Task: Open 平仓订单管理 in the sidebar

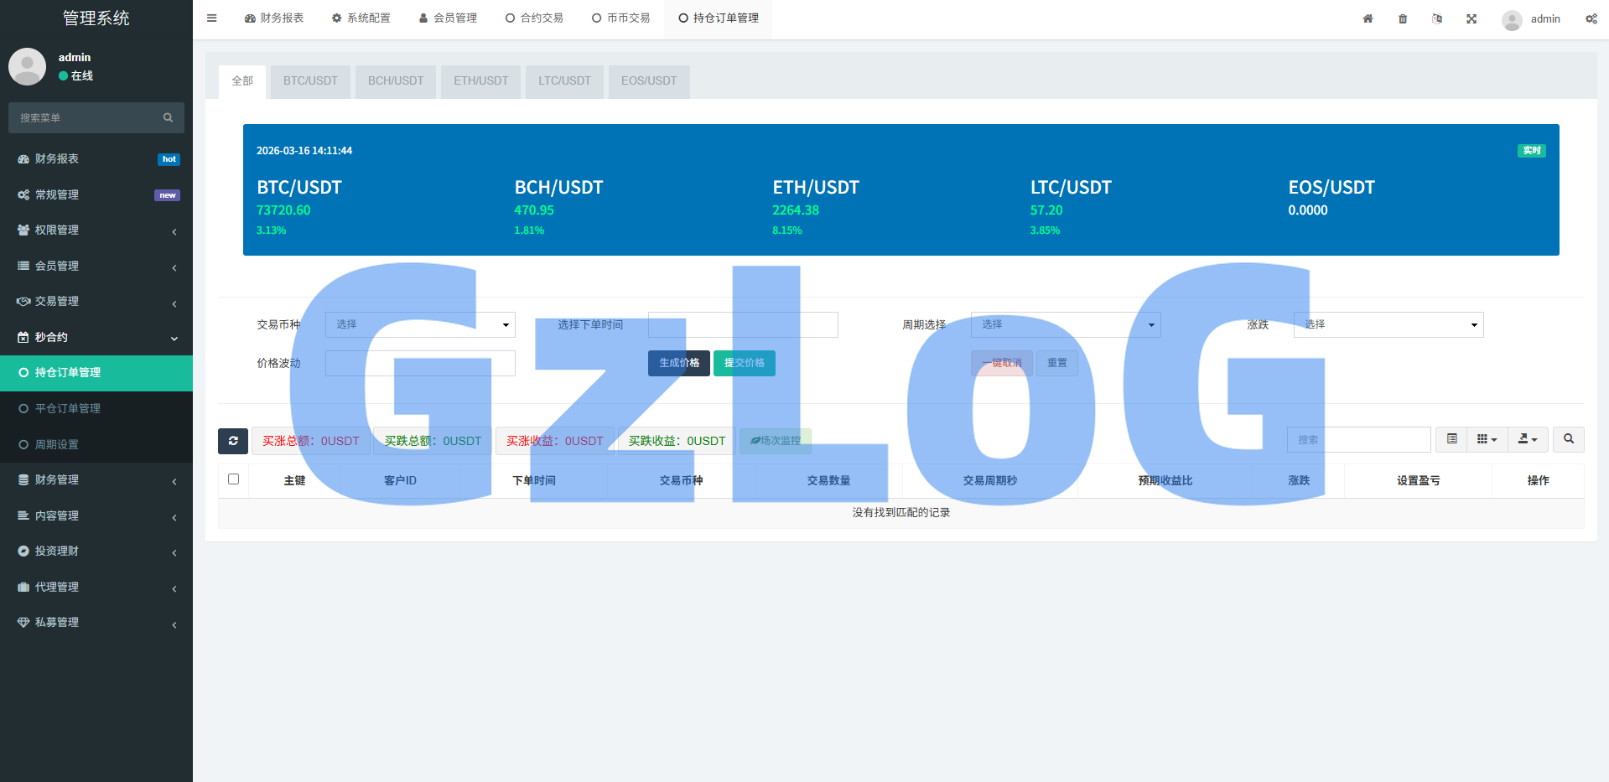Action: (68, 409)
